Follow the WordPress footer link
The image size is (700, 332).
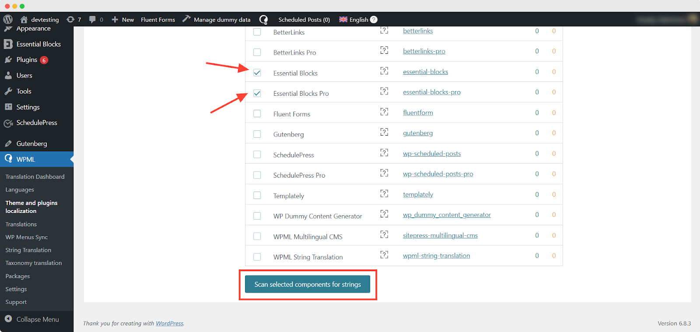click(170, 323)
